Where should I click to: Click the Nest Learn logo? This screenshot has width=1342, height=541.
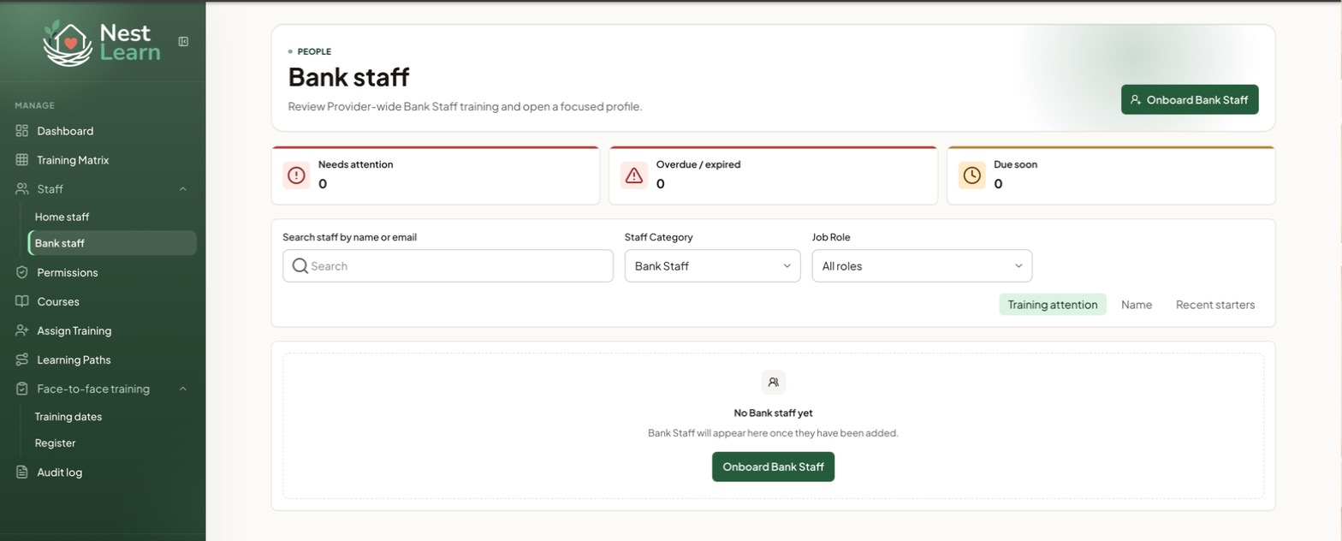coord(102,43)
